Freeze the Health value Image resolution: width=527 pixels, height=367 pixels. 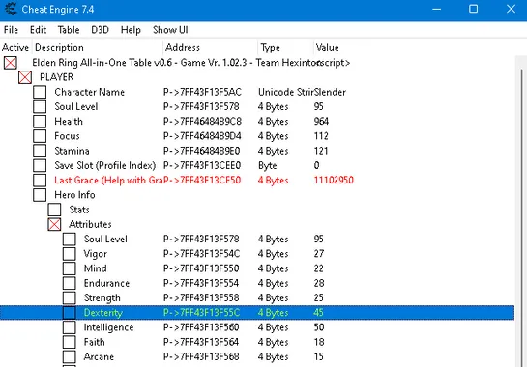point(40,122)
